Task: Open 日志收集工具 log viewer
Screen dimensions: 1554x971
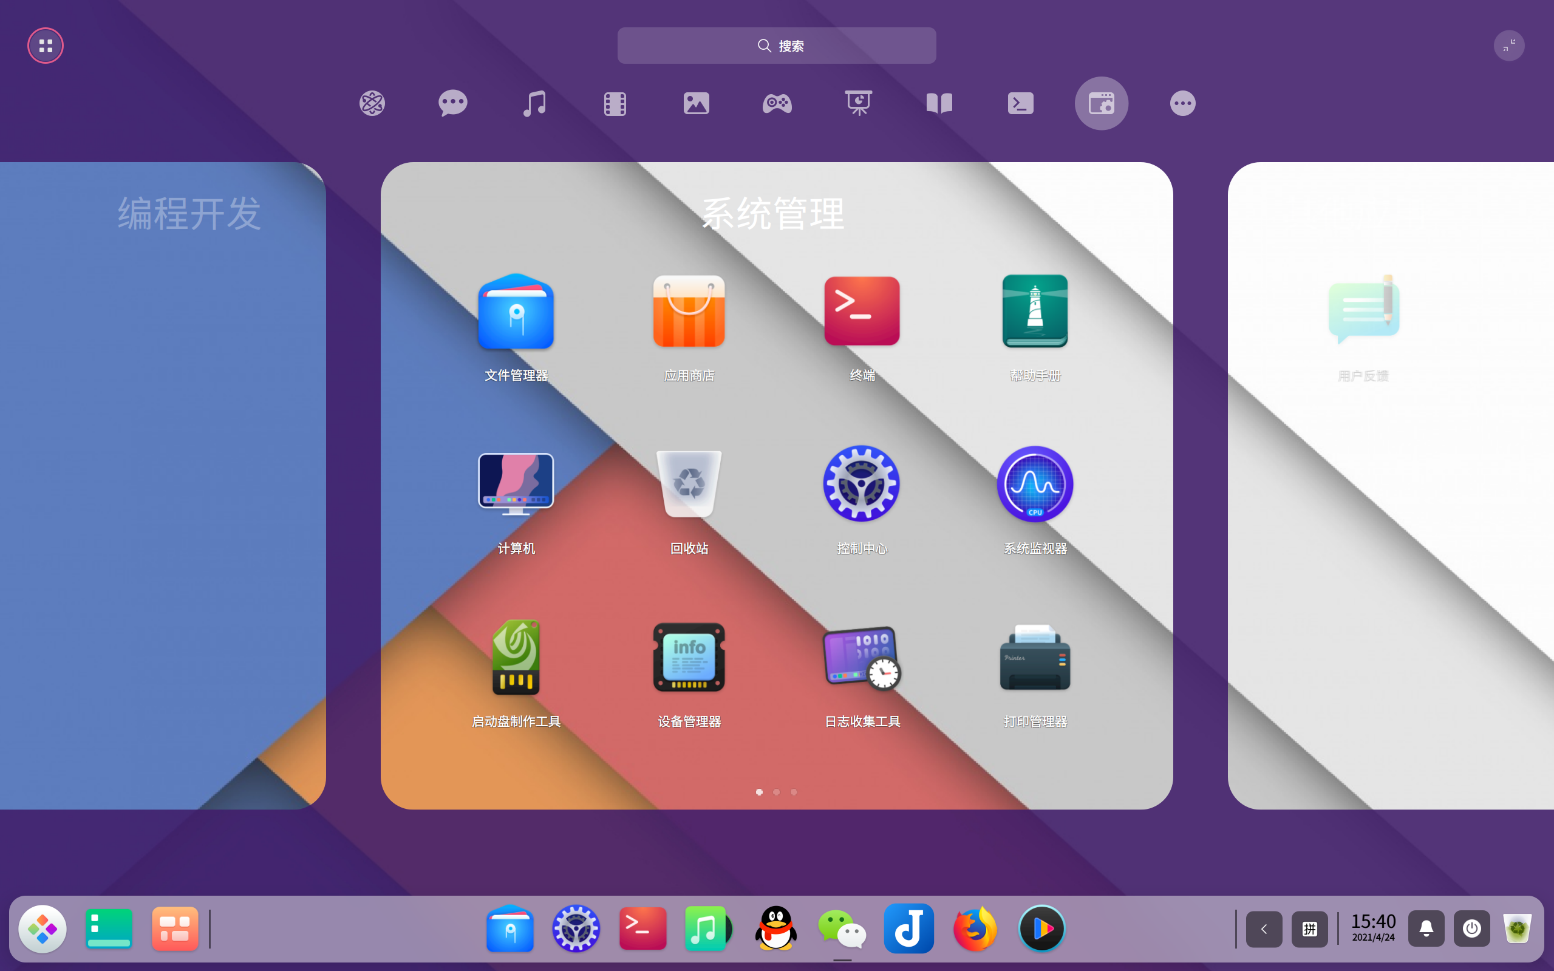Action: pos(862,658)
